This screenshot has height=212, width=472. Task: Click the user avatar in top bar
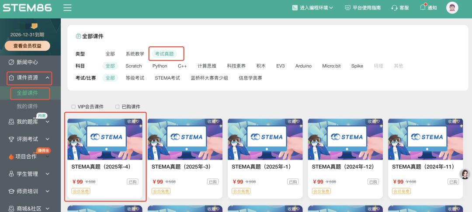point(452,7)
